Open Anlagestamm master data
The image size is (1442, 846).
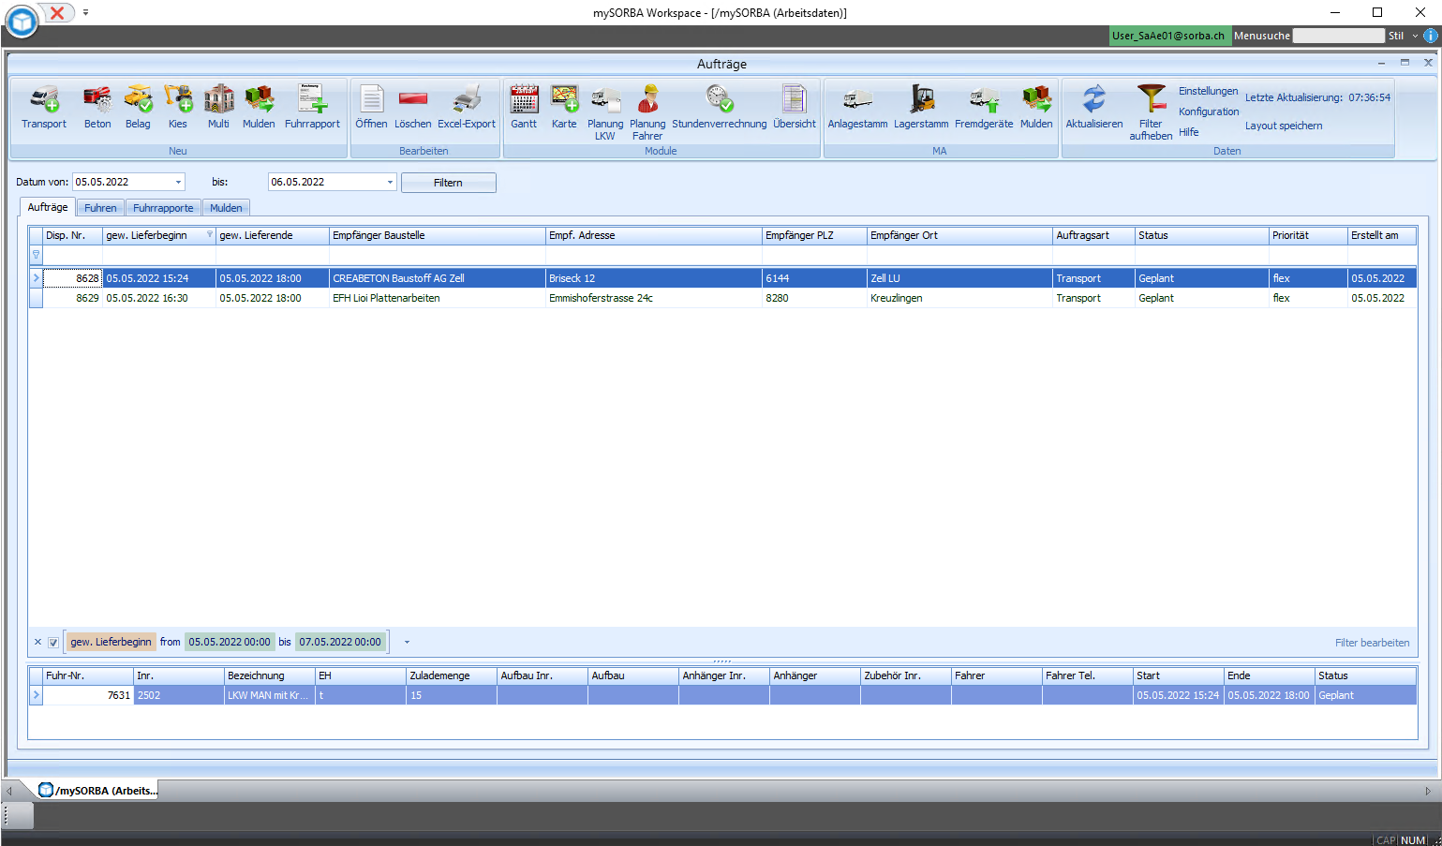(x=857, y=108)
